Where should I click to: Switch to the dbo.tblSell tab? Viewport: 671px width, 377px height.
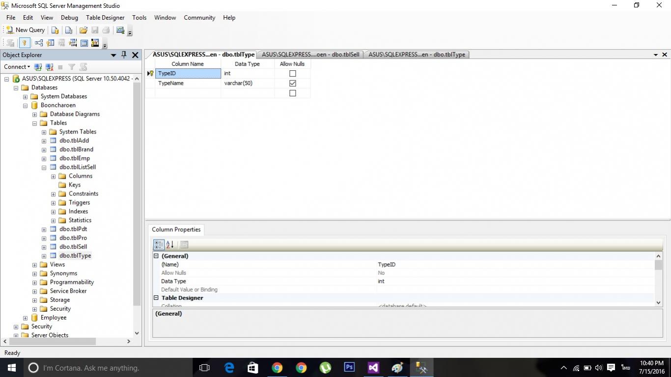(310, 54)
